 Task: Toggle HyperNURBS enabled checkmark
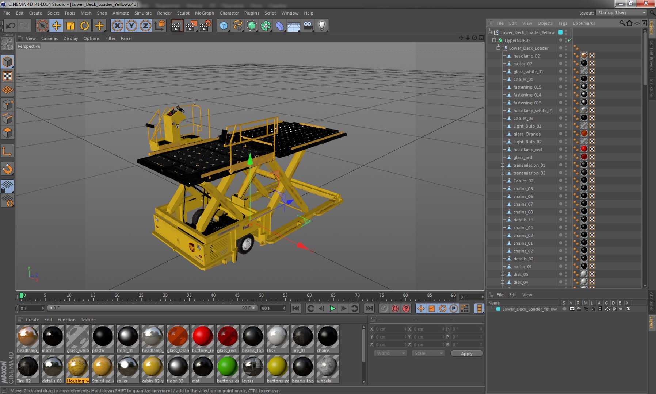tap(569, 40)
